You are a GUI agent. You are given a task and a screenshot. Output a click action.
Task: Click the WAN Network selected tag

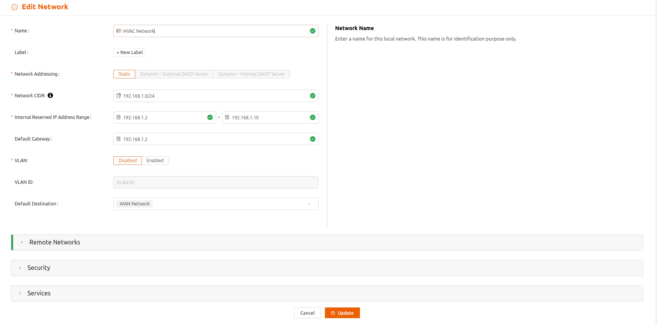point(135,204)
